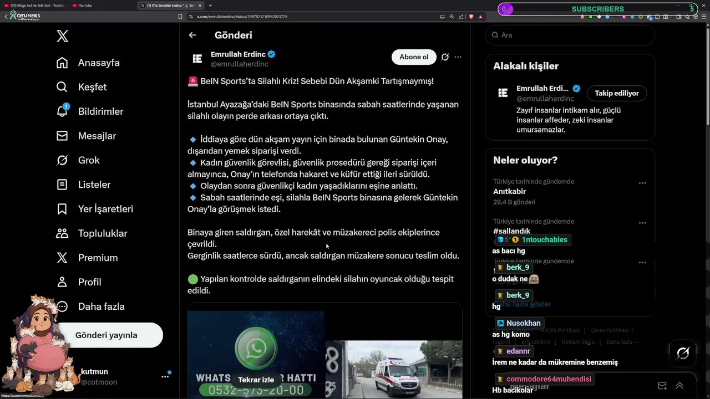The height and width of the screenshot is (399, 710).
Task: Open the Anasayfa home page
Action: [x=88, y=63]
